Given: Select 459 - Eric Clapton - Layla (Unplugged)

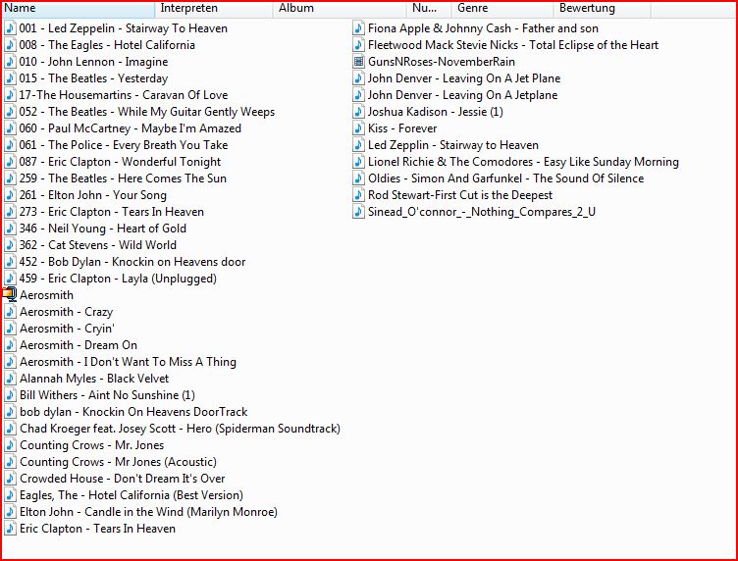Looking at the screenshot, I should pyautogui.click(x=111, y=279).
